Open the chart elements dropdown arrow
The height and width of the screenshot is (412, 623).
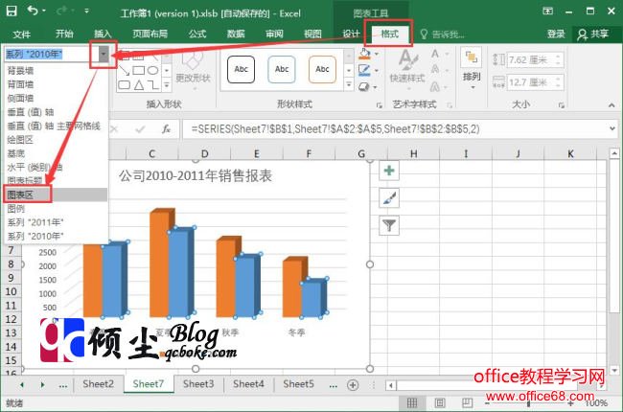104,54
